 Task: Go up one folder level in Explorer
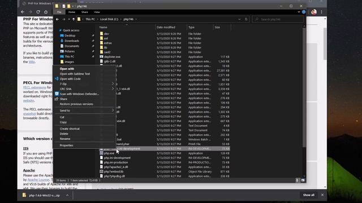click(x=74, y=19)
